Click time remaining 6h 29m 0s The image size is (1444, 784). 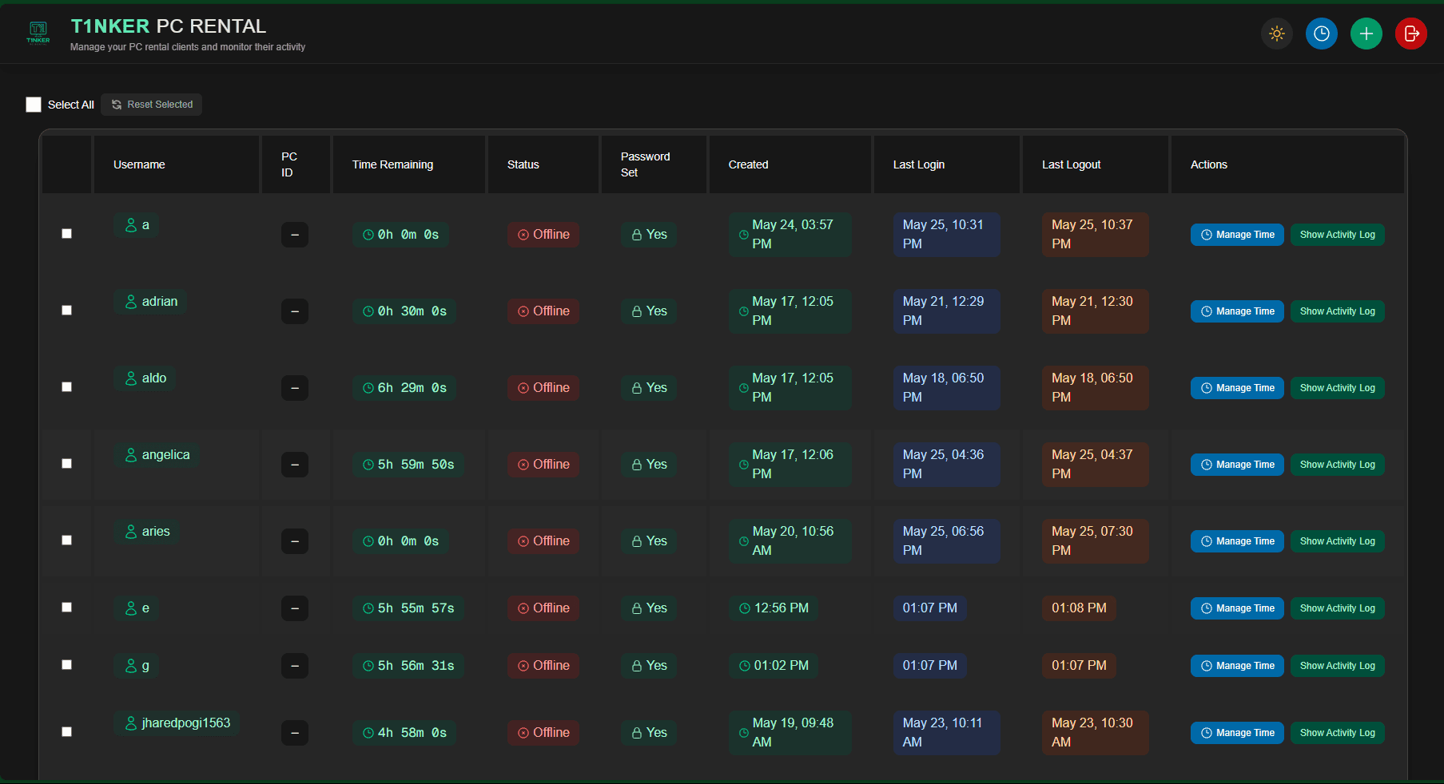[x=404, y=388]
